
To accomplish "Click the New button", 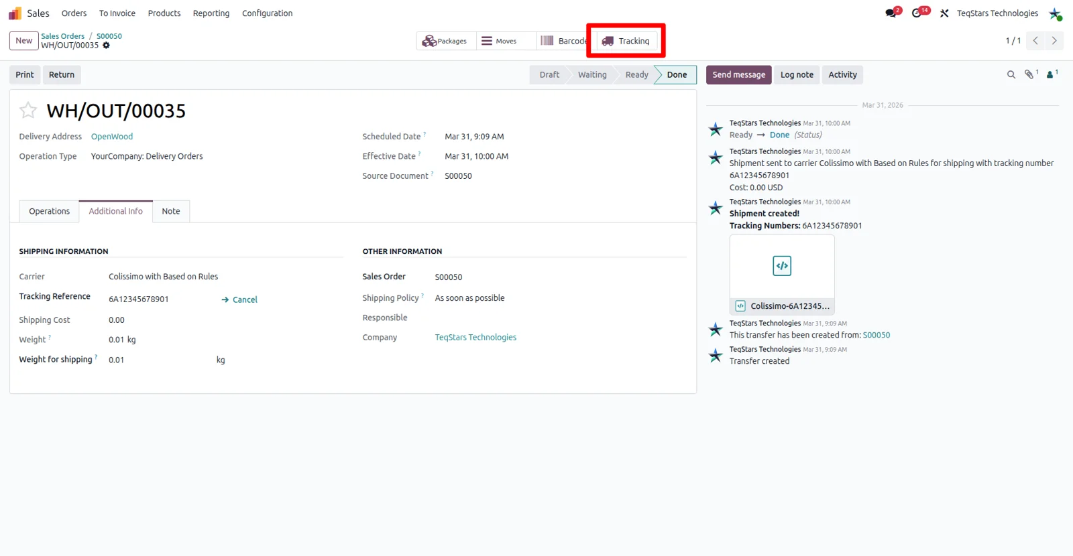I will coord(24,41).
